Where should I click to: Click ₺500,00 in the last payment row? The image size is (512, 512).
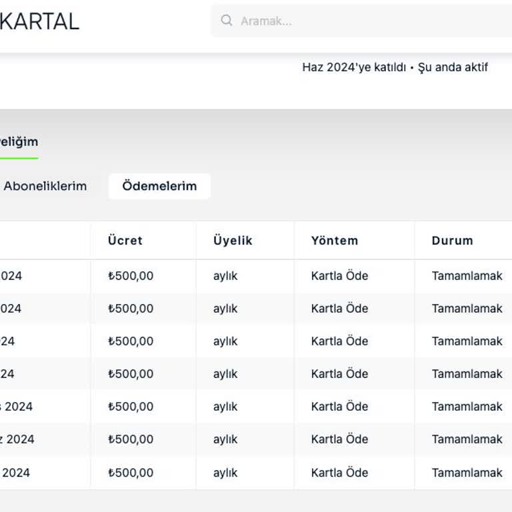(x=131, y=473)
